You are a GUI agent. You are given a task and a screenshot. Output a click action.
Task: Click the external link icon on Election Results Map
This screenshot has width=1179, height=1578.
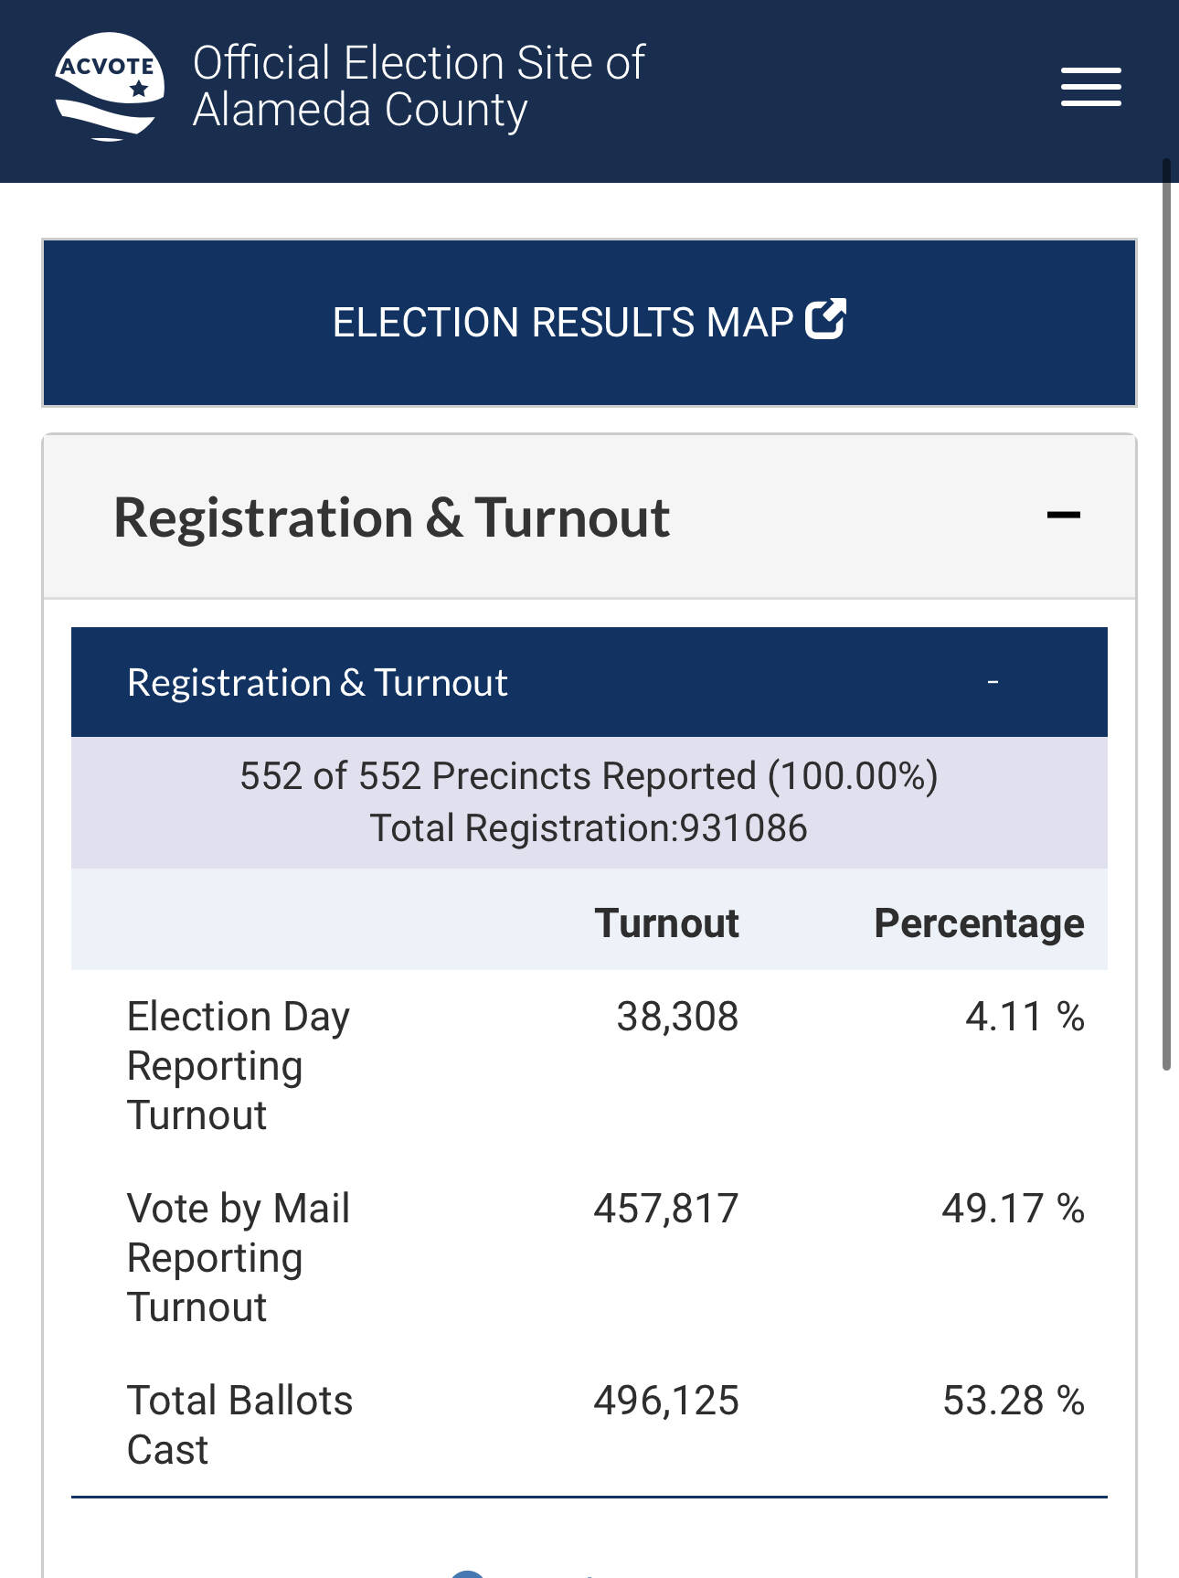(825, 320)
